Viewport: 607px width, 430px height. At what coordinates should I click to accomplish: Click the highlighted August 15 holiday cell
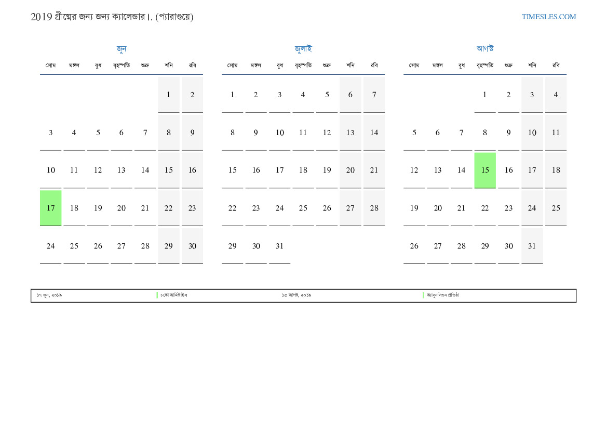[x=485, y=170]
